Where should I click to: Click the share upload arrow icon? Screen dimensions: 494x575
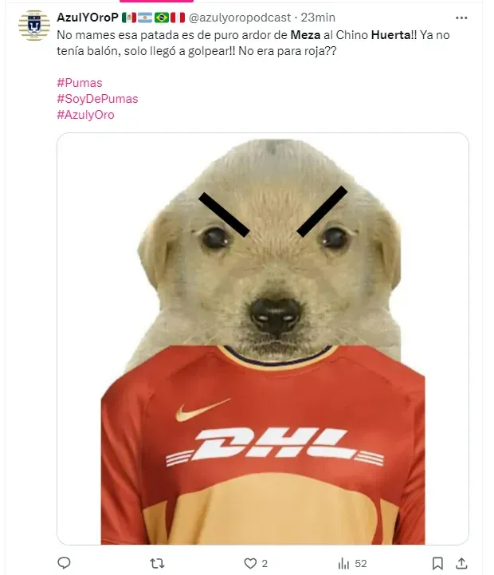coord(462,563)
